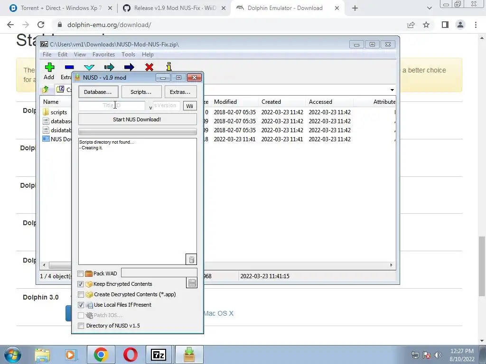Open the 7-Zip View menu
486x364 pixels.
click(80, 55)
